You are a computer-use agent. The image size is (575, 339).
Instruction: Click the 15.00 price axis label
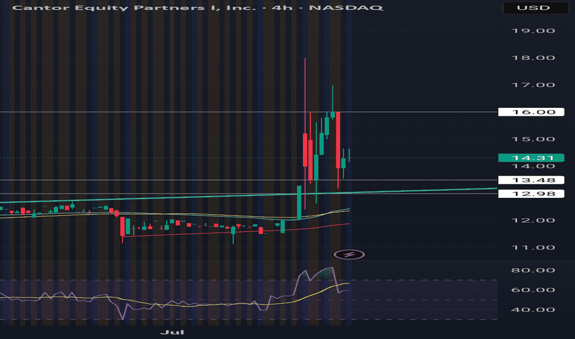click(x=533, y=139)
